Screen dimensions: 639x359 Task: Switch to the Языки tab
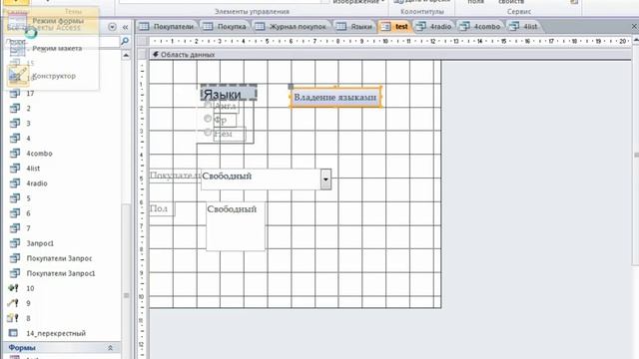click(354, 27)
